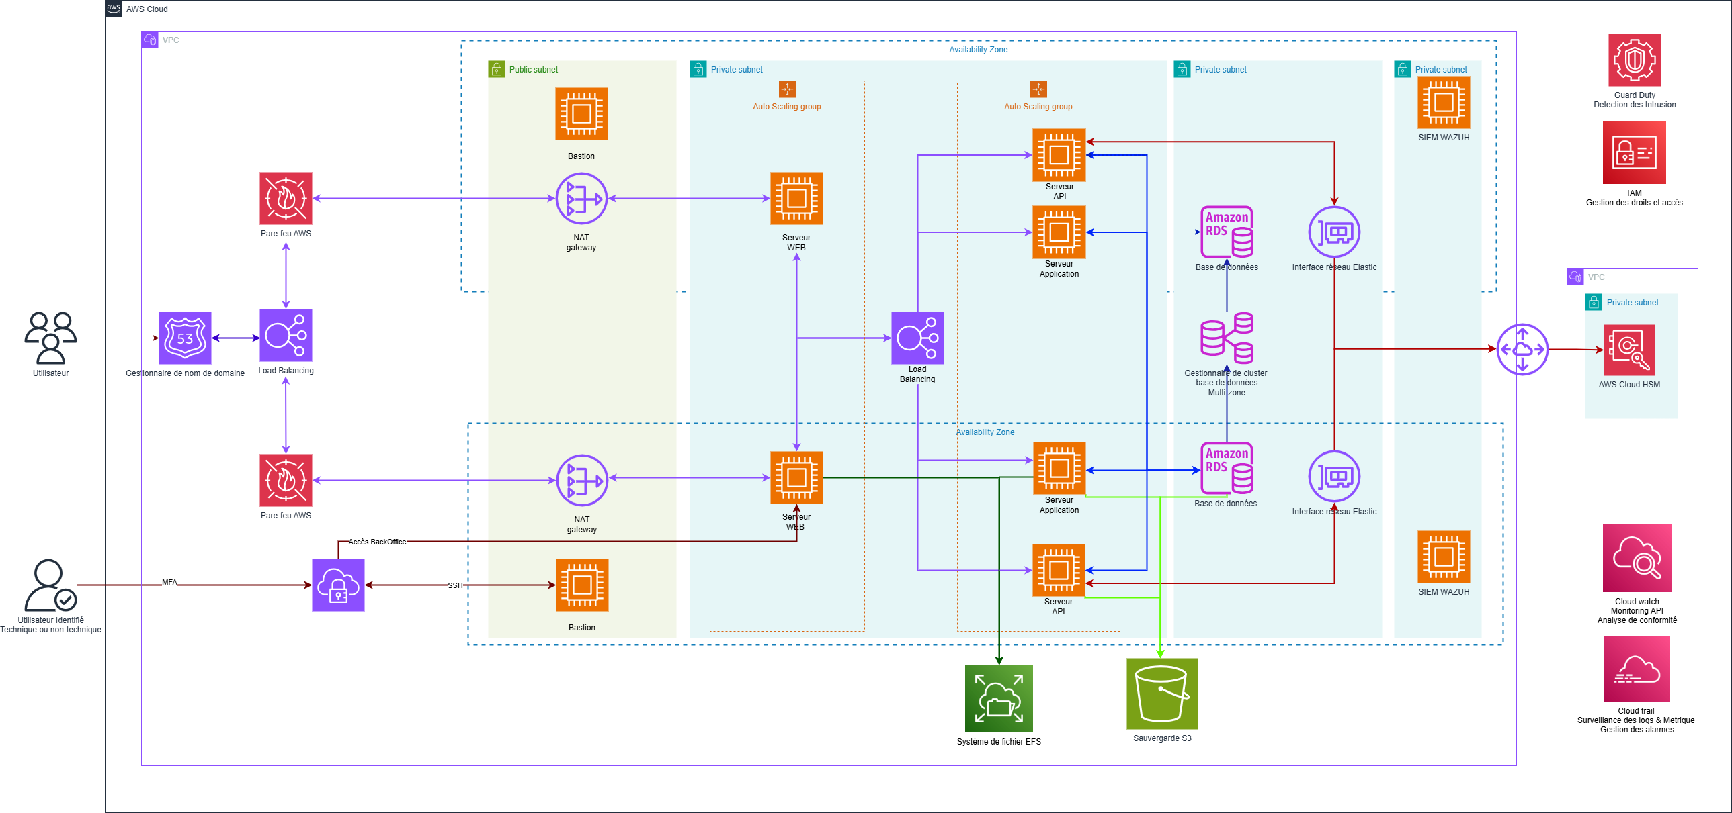Screen dimensions: 1732x813
Task: Click the multi-zone database cluster manager icon
Action: point(1227,338)
